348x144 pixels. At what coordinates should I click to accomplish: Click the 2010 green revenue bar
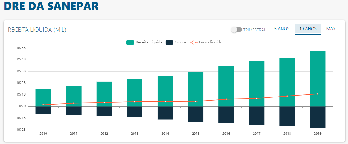(43, 98)
